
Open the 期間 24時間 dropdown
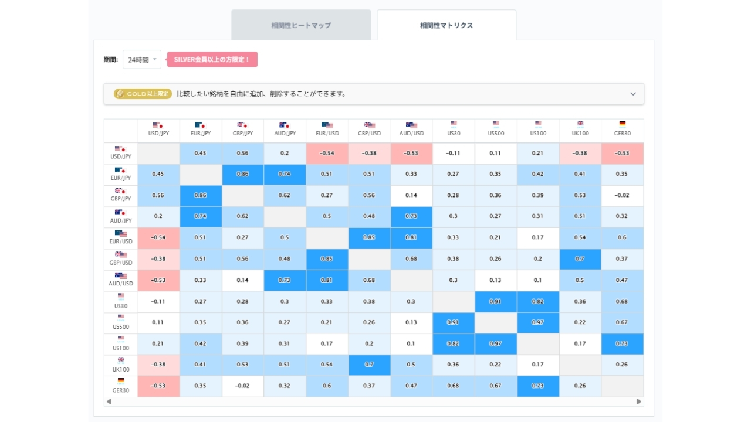coord(141,60)
